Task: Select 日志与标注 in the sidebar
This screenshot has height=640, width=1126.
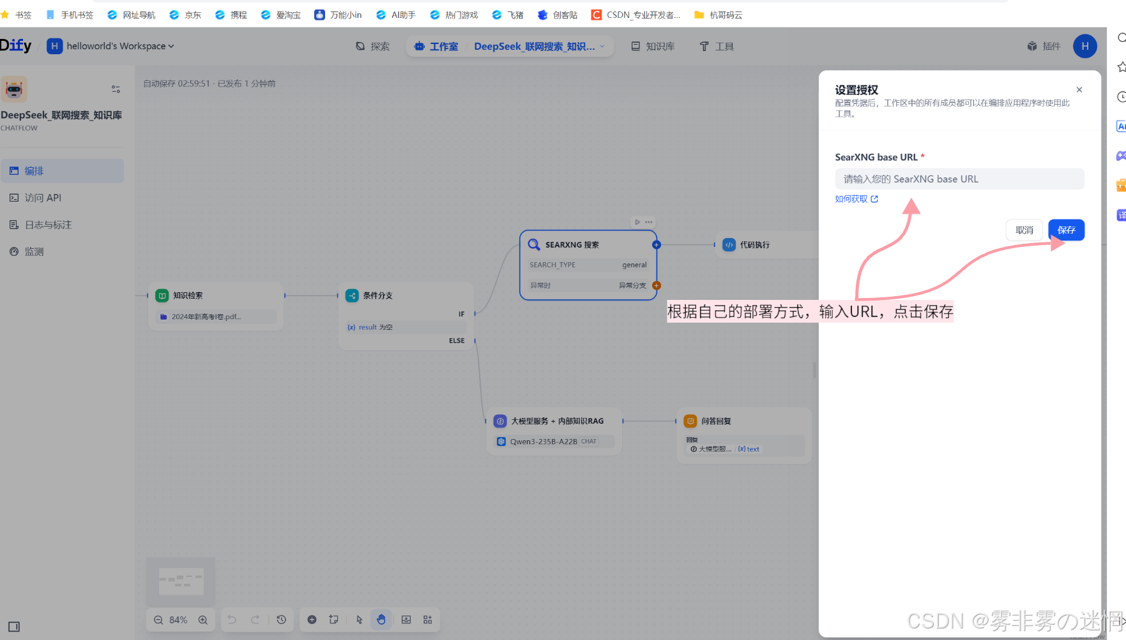Action: tap(62, 225)
